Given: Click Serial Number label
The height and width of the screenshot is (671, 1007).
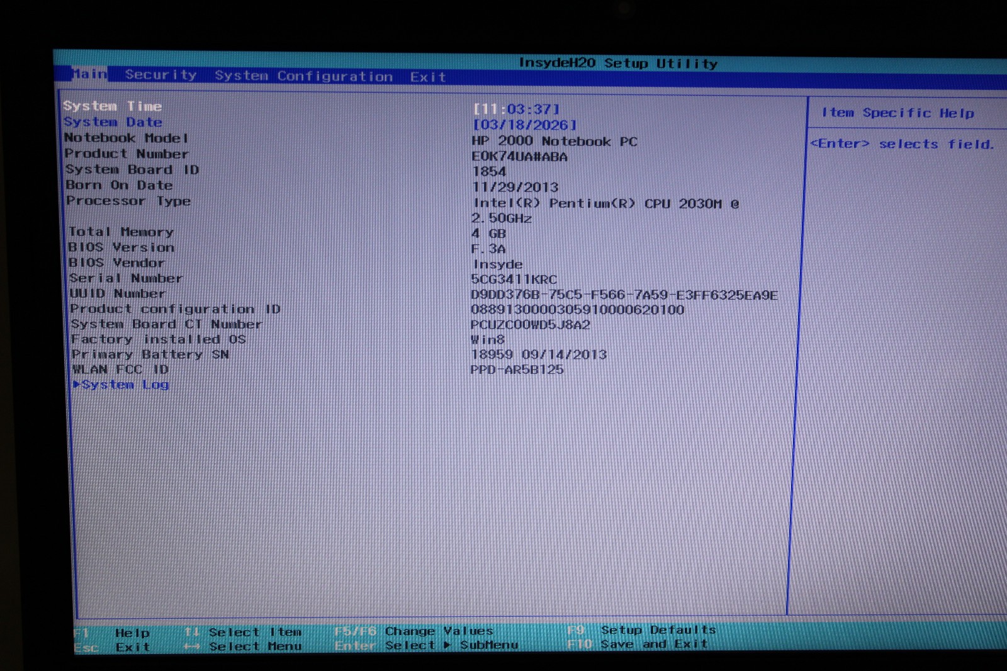Looking at the screenshot, I should coord(127,278).
